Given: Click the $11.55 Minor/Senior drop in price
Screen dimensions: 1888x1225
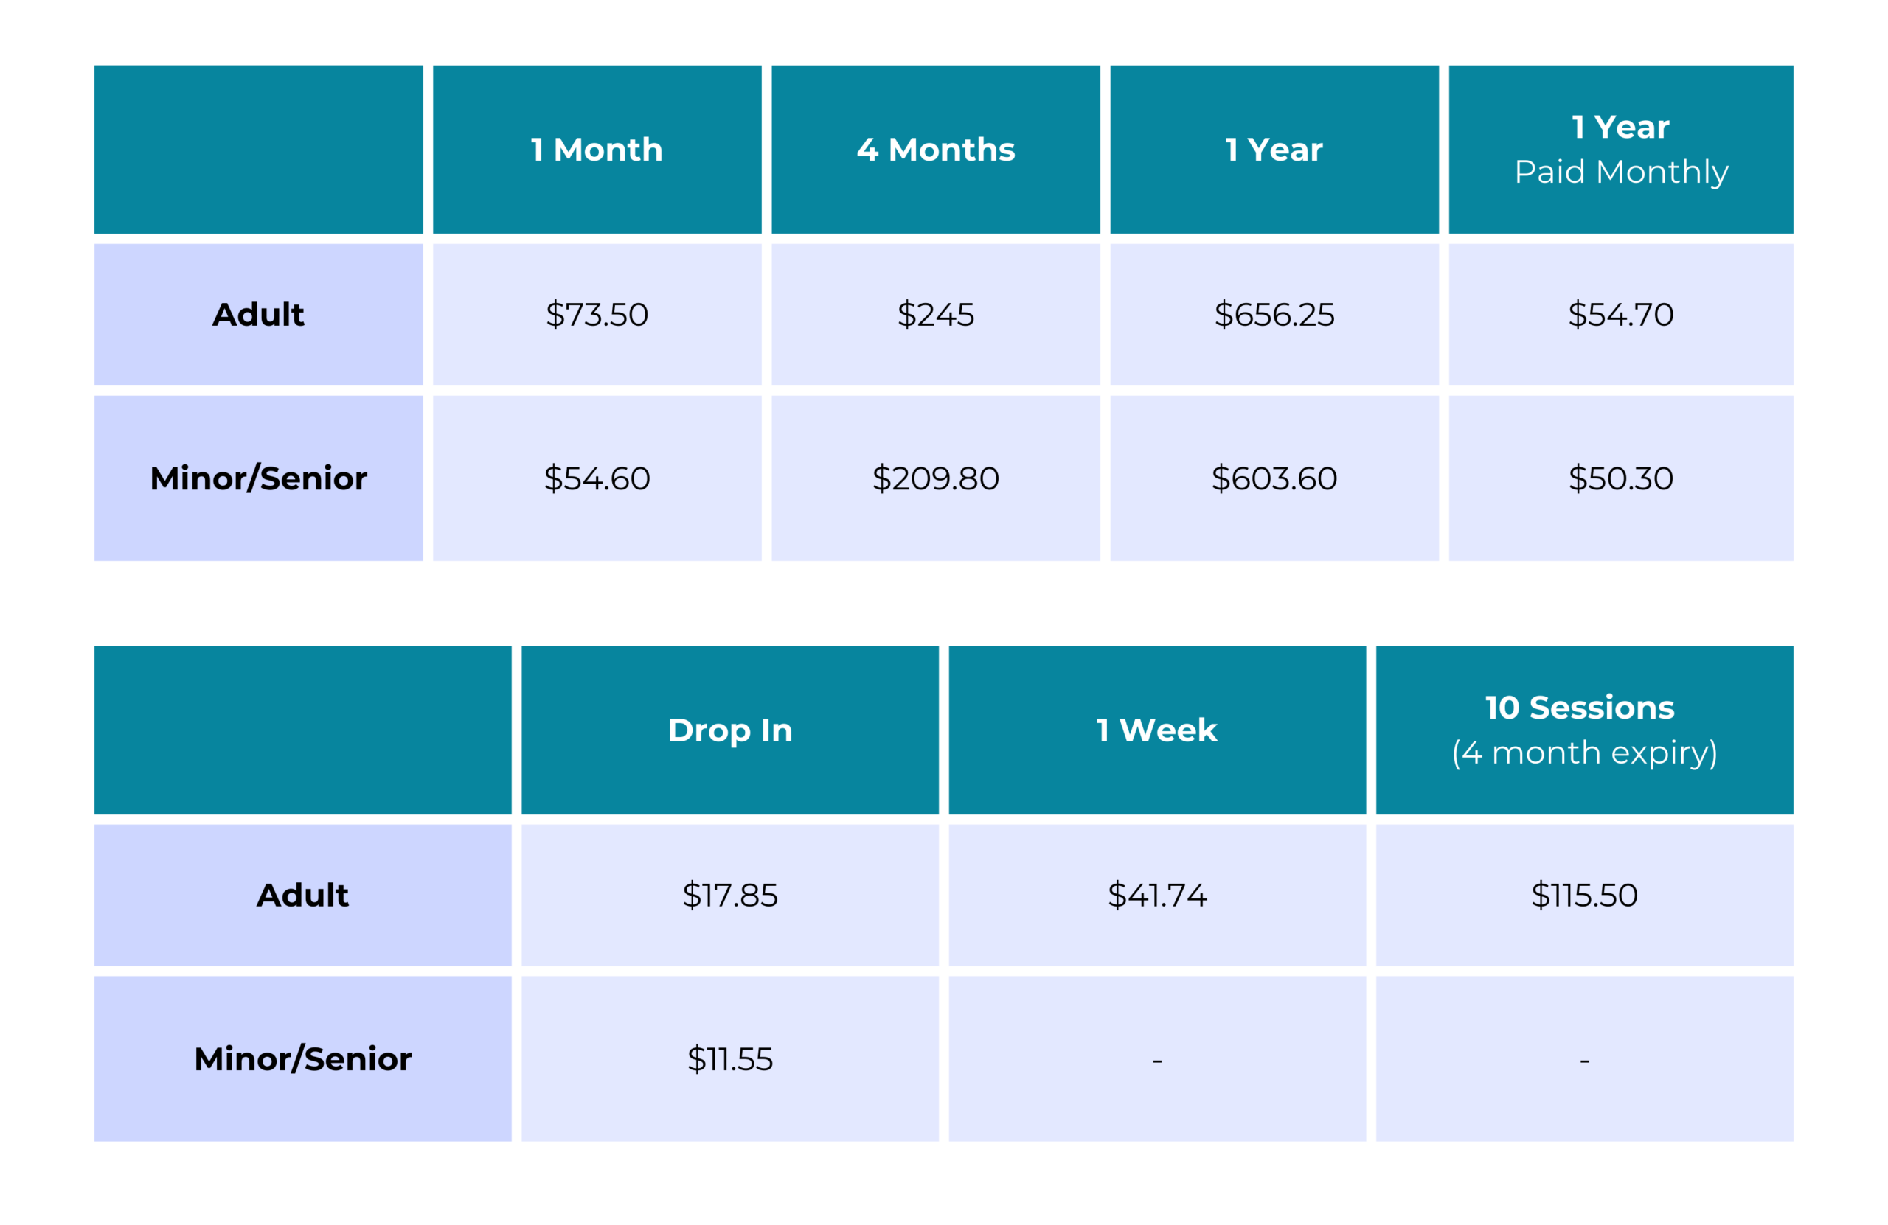Looking at the screenshot, I should click(x=730, y=1058).
